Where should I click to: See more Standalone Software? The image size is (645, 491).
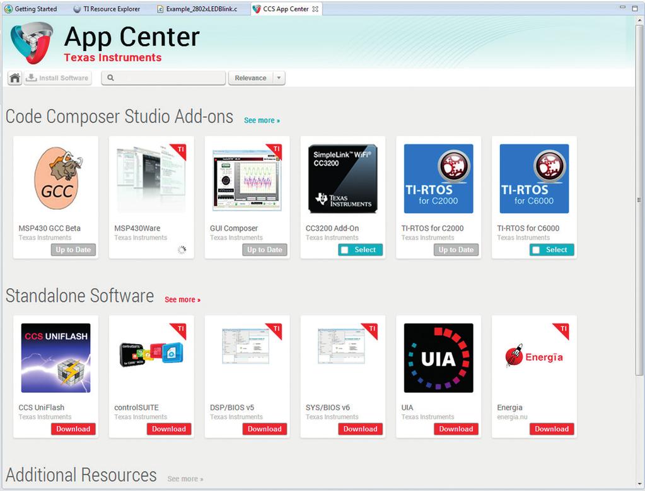point(183,299)
